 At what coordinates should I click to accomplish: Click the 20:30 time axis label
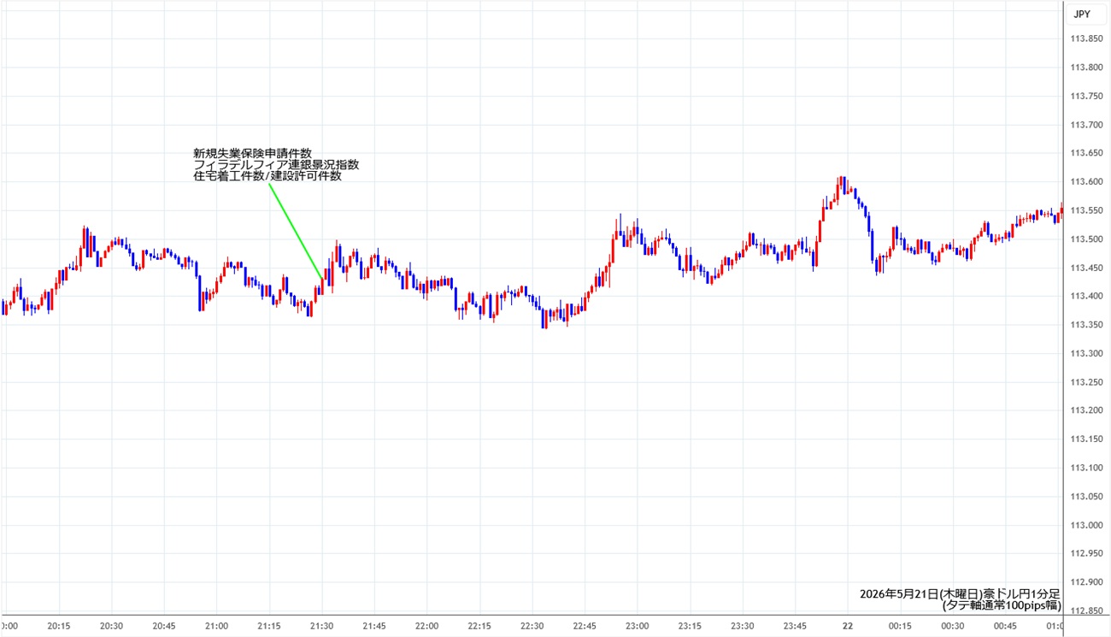pyautogui.click(x=111, y=626)
